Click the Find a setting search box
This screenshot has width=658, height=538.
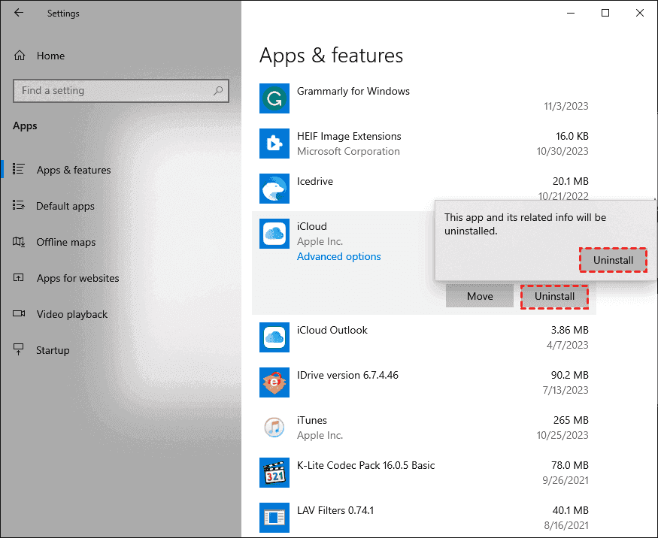point(113,91)
